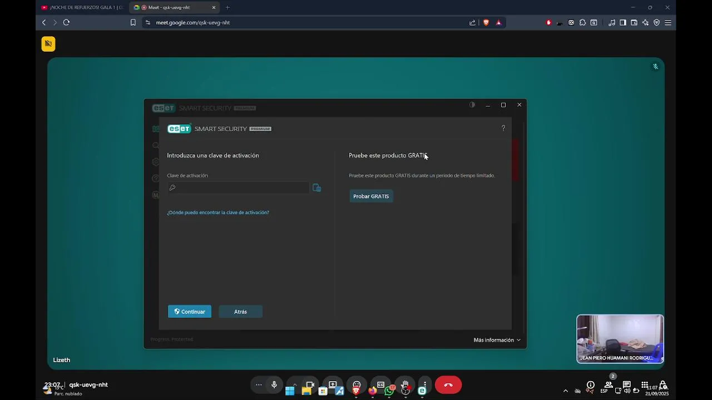Reload the Meet page
712x400 pixels.
pyautogui.click(x=66, y=22)
